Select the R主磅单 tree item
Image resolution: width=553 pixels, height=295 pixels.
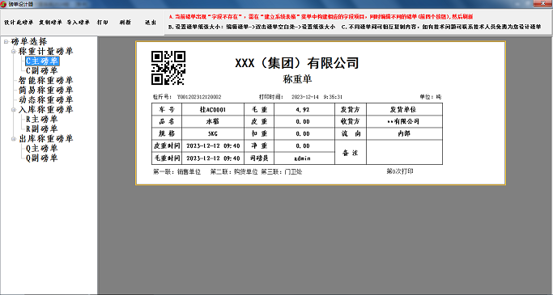click(41, 119)
